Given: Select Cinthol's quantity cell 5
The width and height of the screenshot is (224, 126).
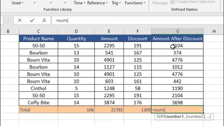Looking at the screenshot, I should click(x=76, y=88).
